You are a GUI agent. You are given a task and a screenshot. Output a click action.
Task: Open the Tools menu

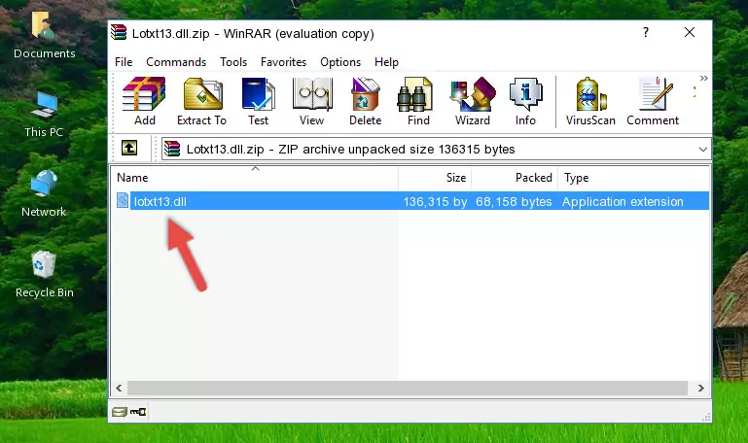(x=233, y=62)
